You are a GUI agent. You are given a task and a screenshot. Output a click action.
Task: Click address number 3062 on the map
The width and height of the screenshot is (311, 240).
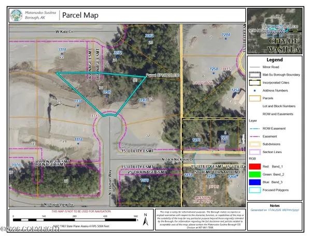pyautogui.click(x=149, y=36)
